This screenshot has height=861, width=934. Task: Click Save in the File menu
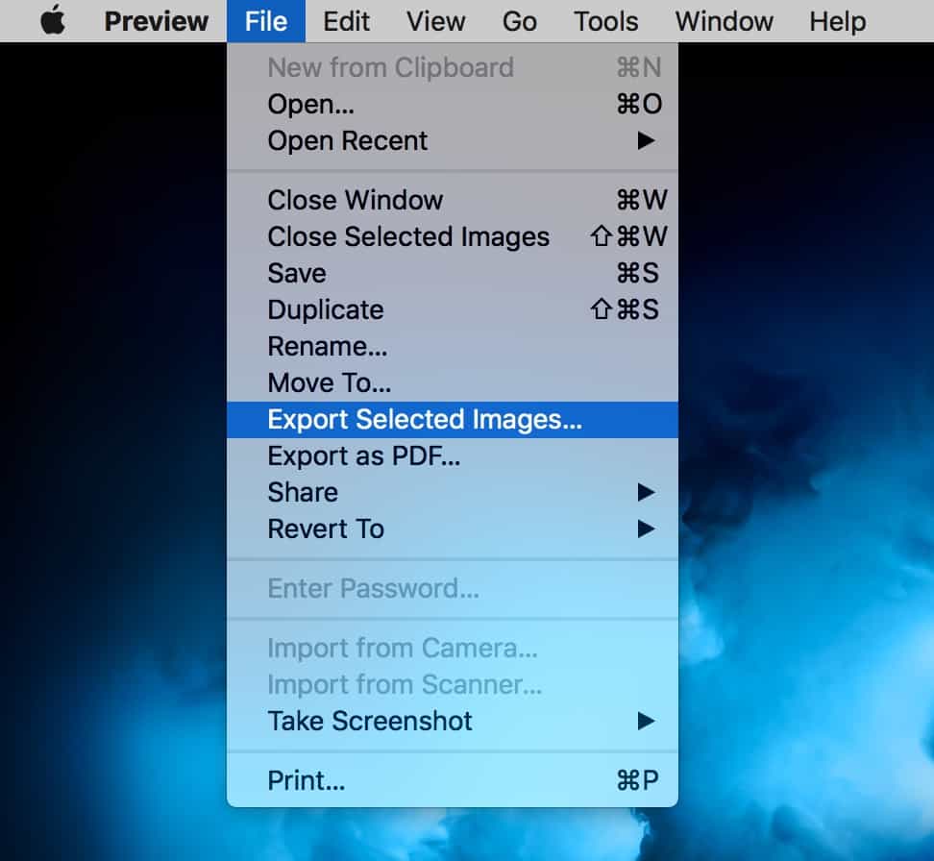tap(297, 273)
